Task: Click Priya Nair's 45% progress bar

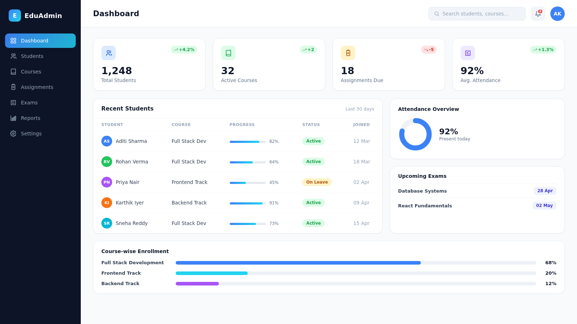Action: coord(248,183)
